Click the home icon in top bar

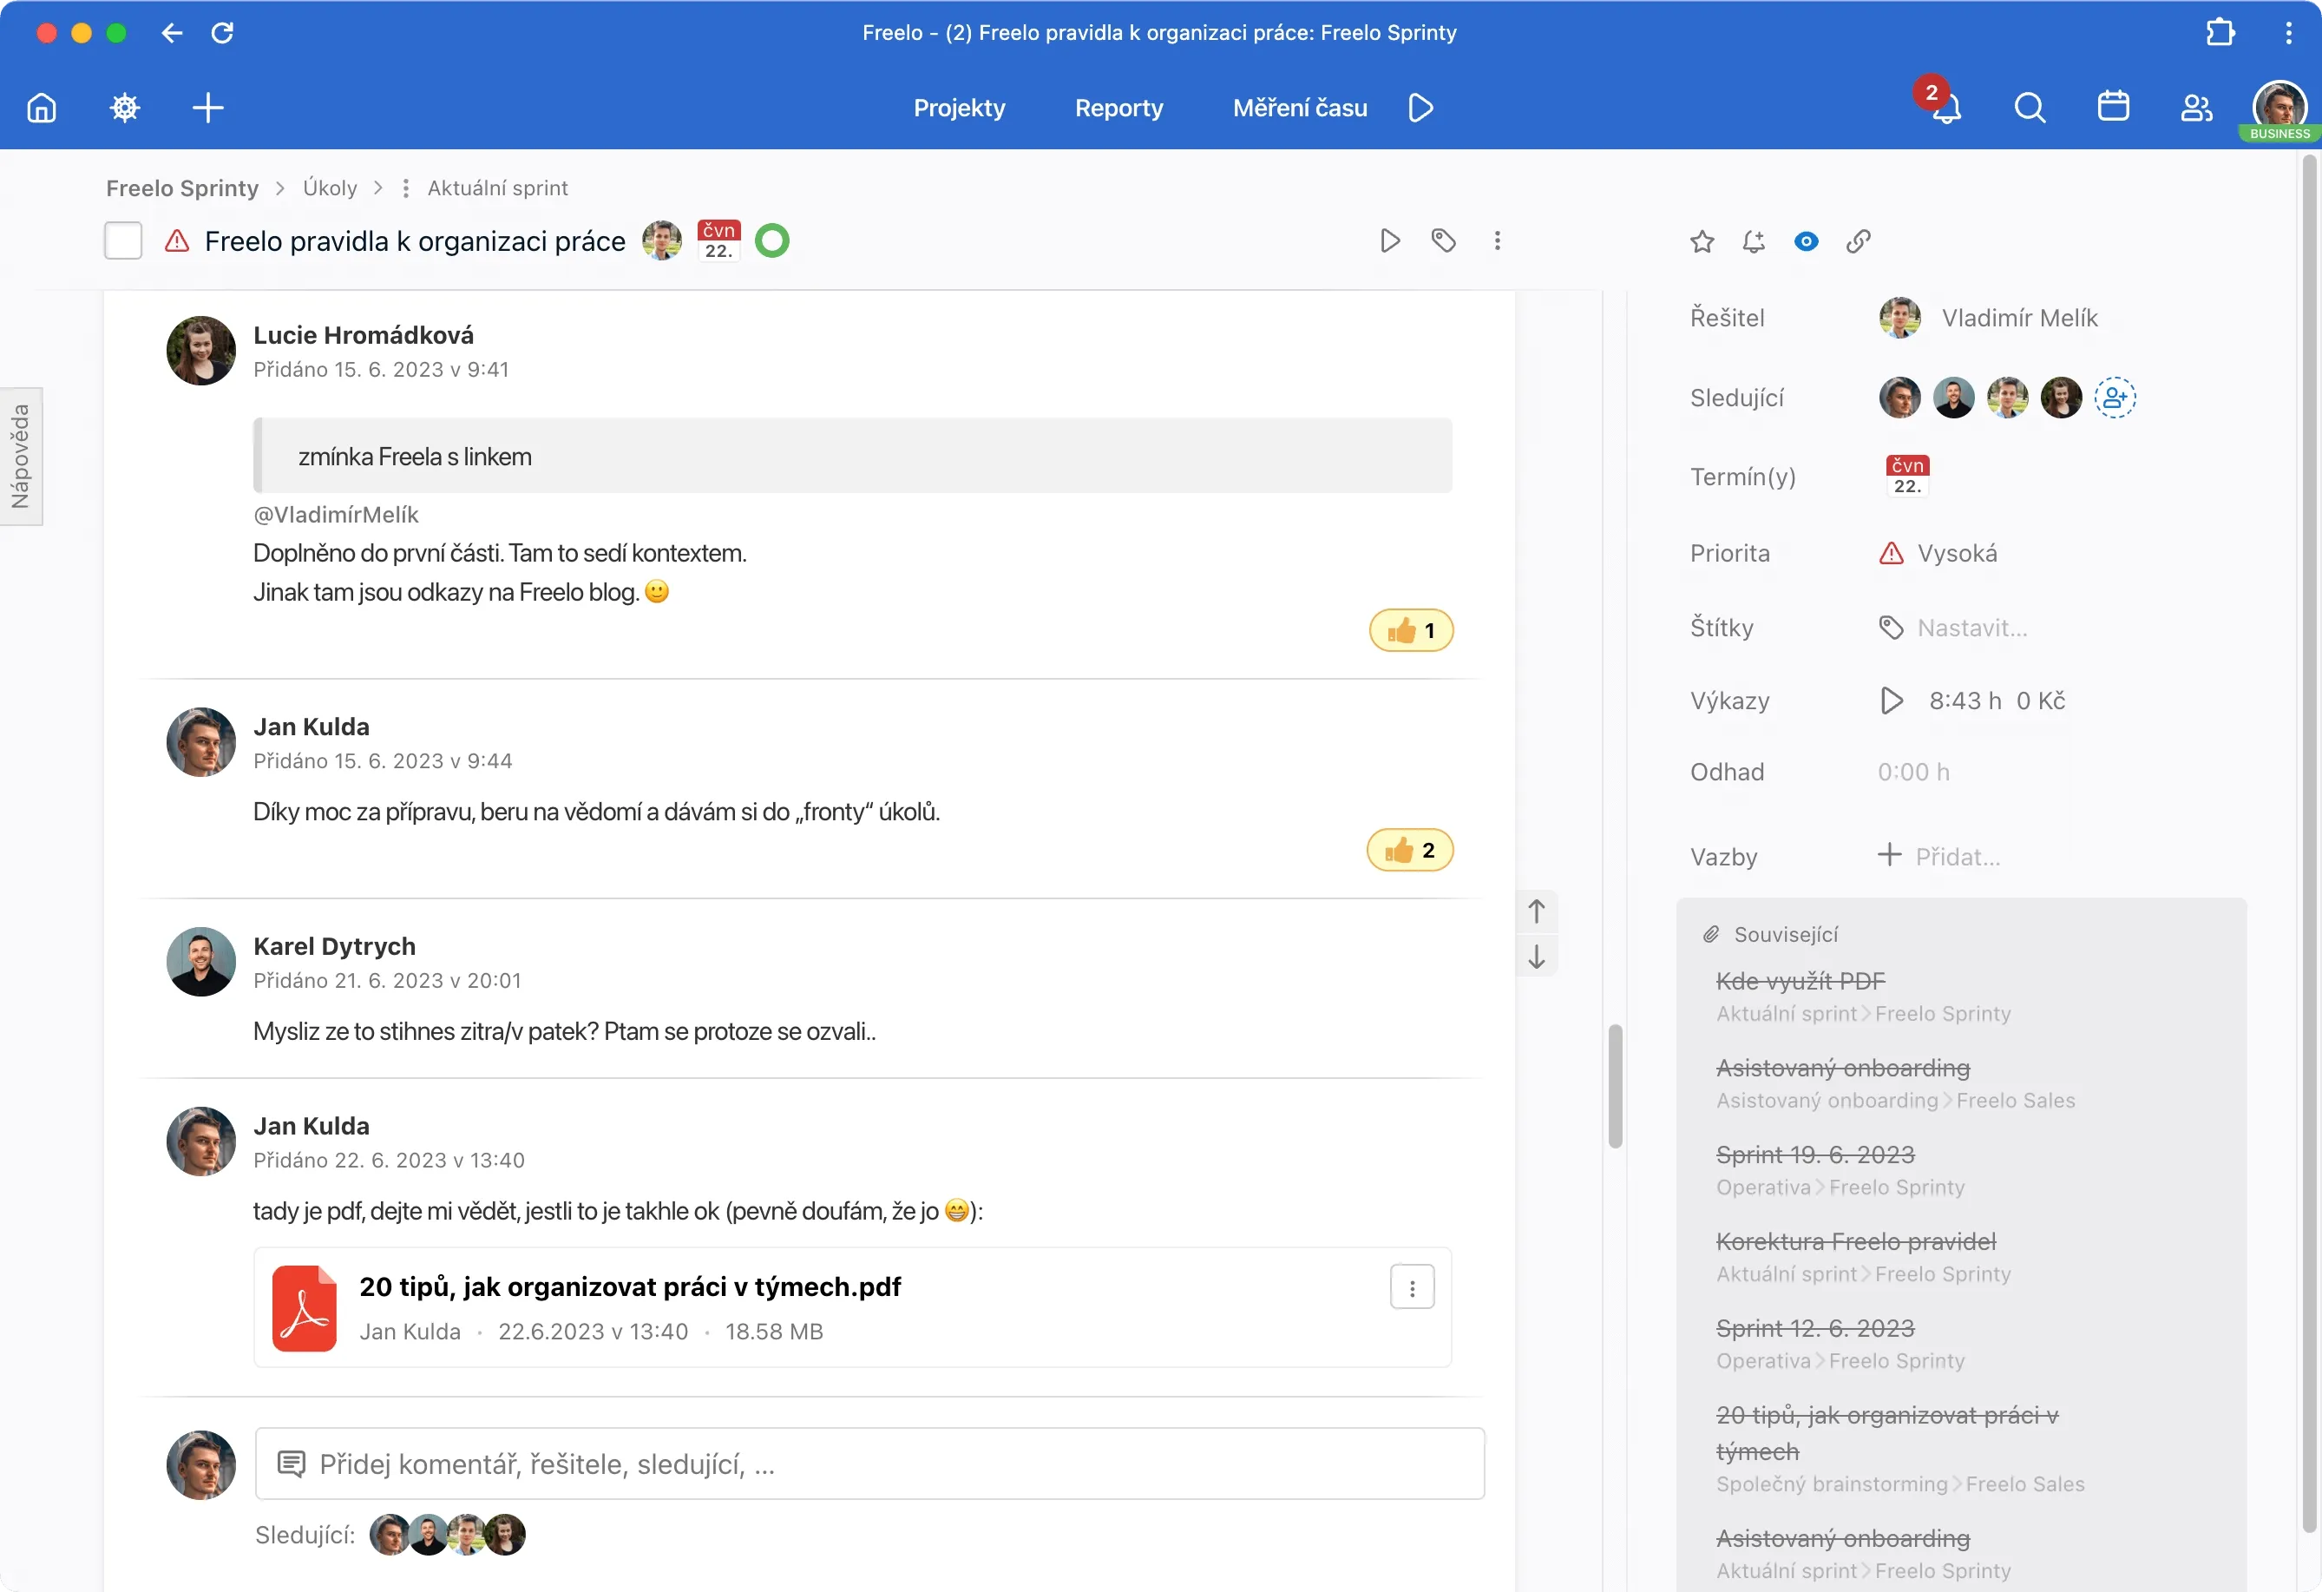42,107
